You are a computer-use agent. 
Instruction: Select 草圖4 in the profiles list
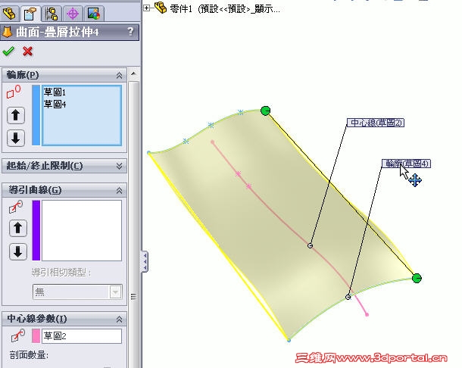click(x=55, y=104)
